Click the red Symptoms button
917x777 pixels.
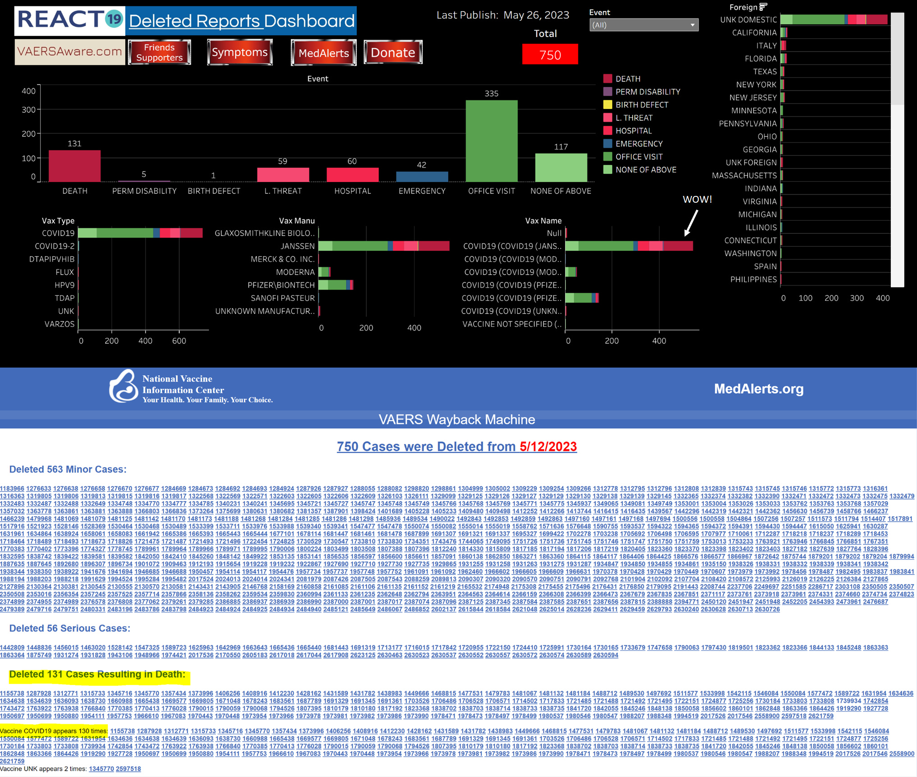click(x=240, y=52)
